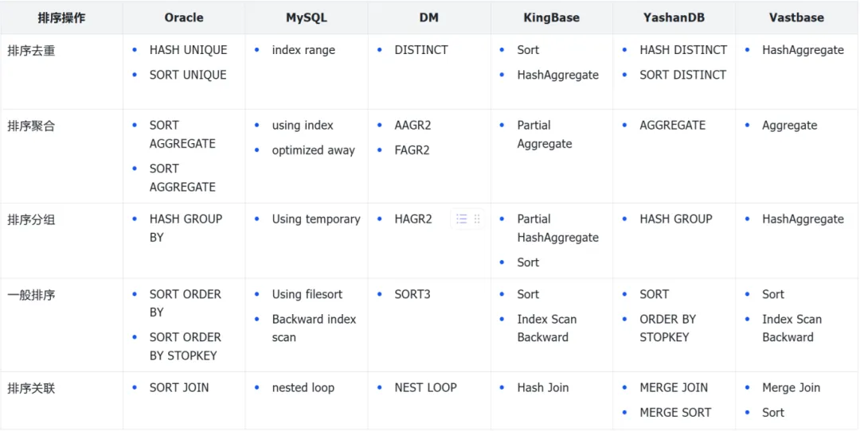860x431 pixels.
Task: Click the 排序去重 row label
Action: 31,50
